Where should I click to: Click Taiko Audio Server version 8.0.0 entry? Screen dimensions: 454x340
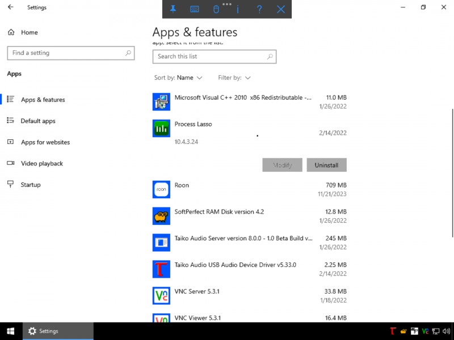point(243,238)
